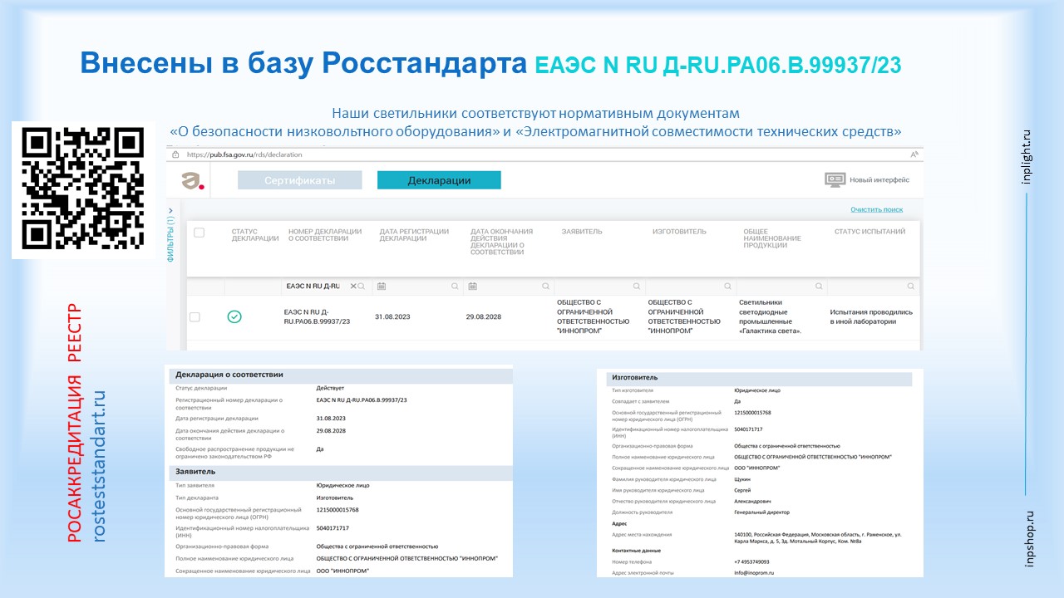Click the pub.fsa.gov.ru address bar URL
Viewport: 1064px width, 598px height.
(244, 154)
